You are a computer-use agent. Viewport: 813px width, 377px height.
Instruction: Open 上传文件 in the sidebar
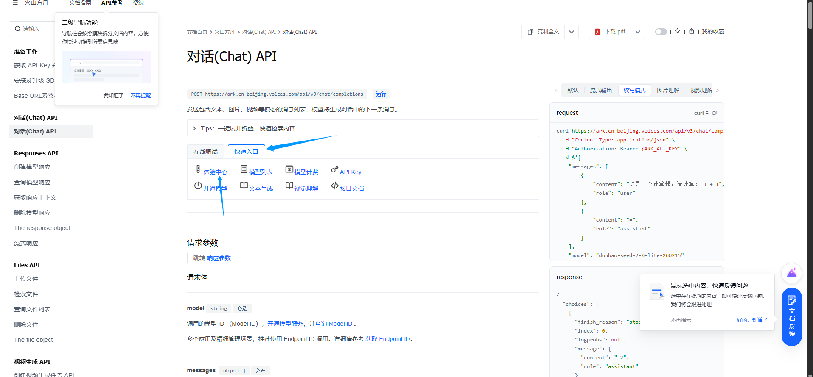pyautogui.click(x=26, y=279)
